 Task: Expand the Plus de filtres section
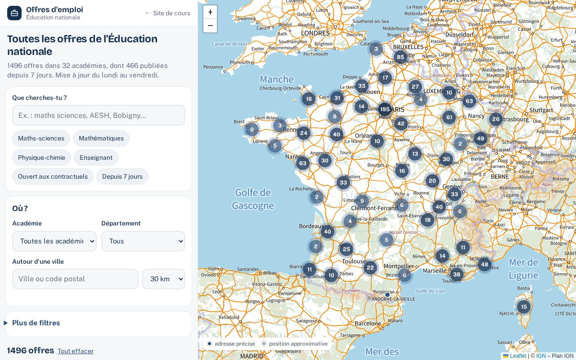[99, 323]
